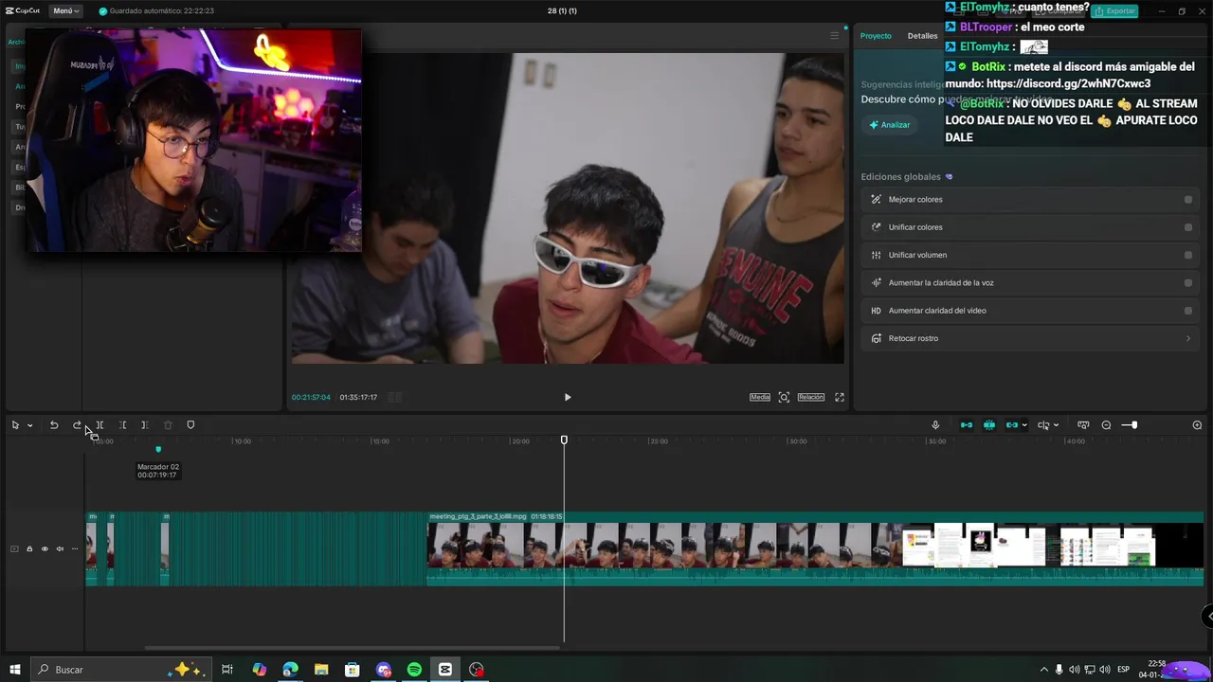Lock the main video track
The image size is (1213, 682).
click(29, 548)
